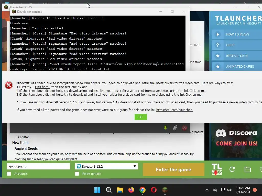Click console line 'flush now'

pyautogui.click(x=19, y=23)
